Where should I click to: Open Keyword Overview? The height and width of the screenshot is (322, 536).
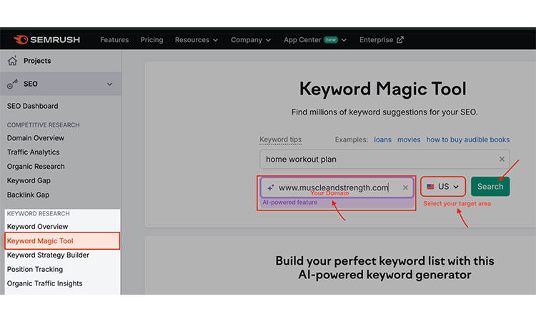pyautogui.click(x=37, y=227)
